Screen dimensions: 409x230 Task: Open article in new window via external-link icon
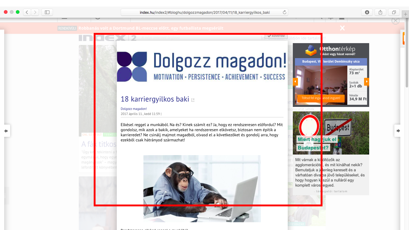coord(193,100)
